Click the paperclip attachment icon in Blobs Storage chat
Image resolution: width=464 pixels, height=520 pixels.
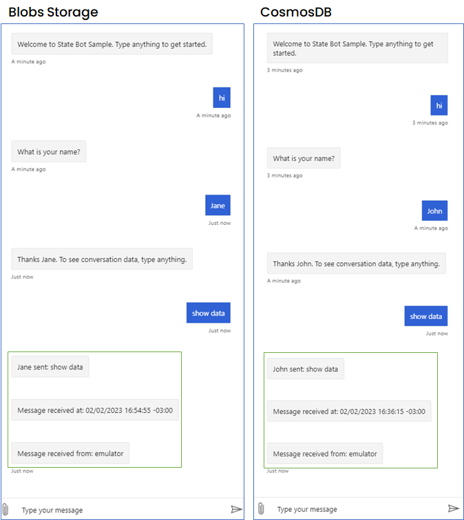click(6, 509)
